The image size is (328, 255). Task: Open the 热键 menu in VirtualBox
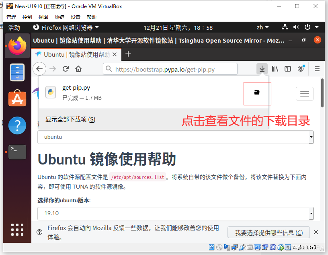click(59, 17)
